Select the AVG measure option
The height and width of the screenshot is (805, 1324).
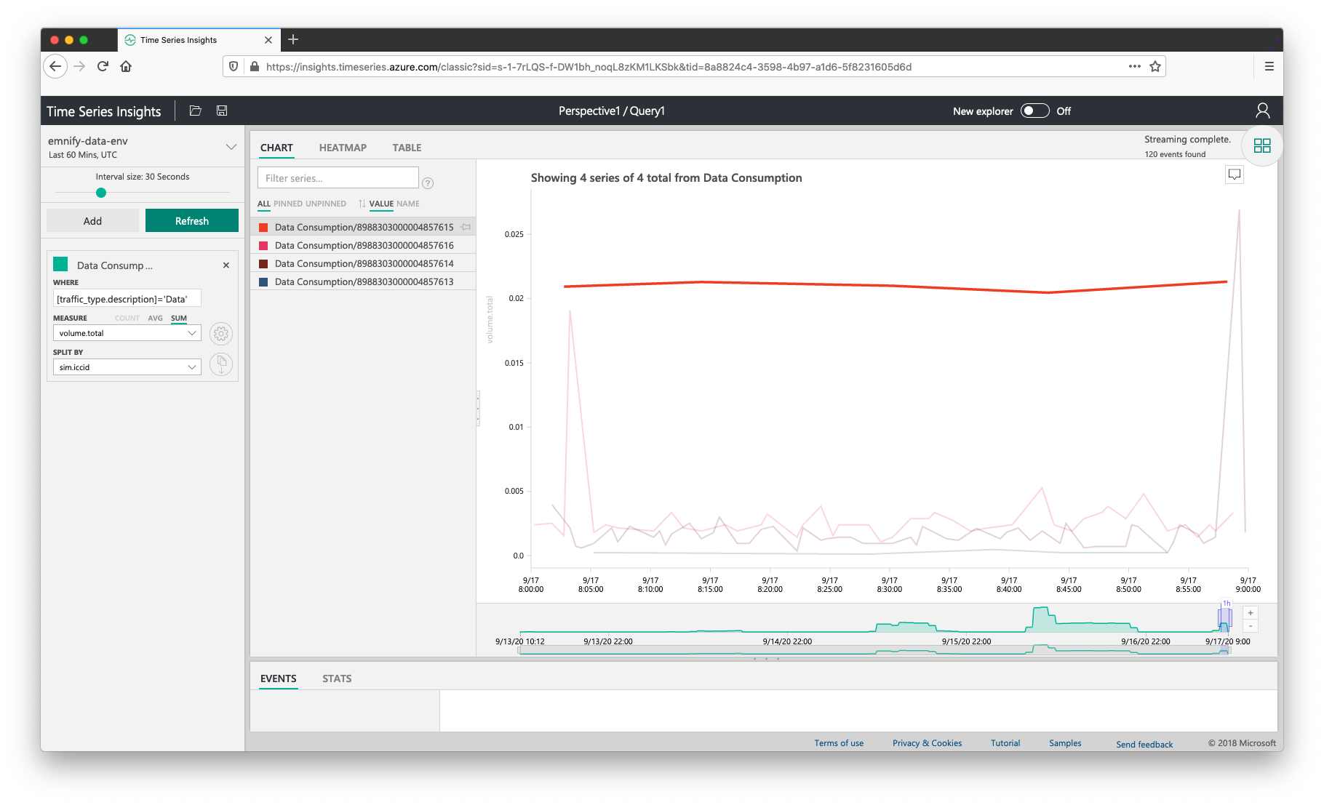point(155,319)
